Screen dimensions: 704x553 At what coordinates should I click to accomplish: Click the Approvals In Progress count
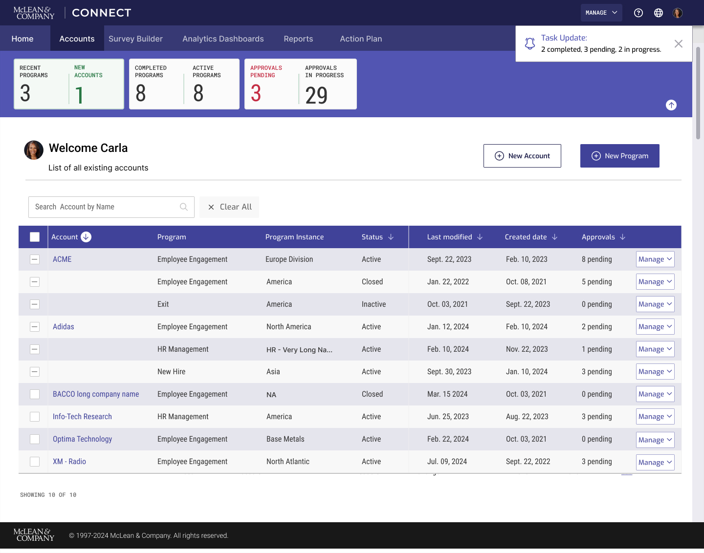316,95
